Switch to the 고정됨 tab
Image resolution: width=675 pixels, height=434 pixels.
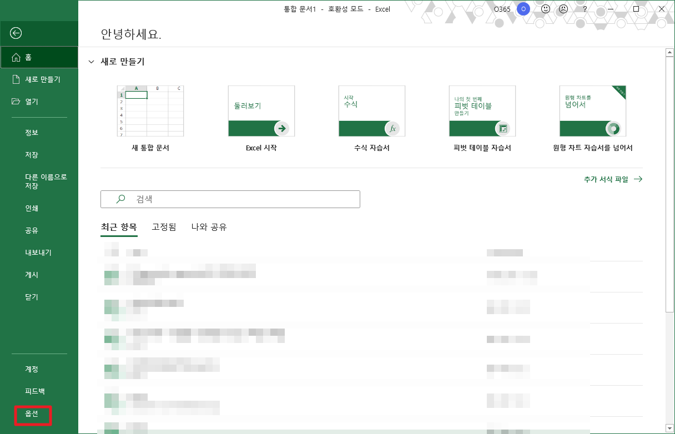[164, 227]
